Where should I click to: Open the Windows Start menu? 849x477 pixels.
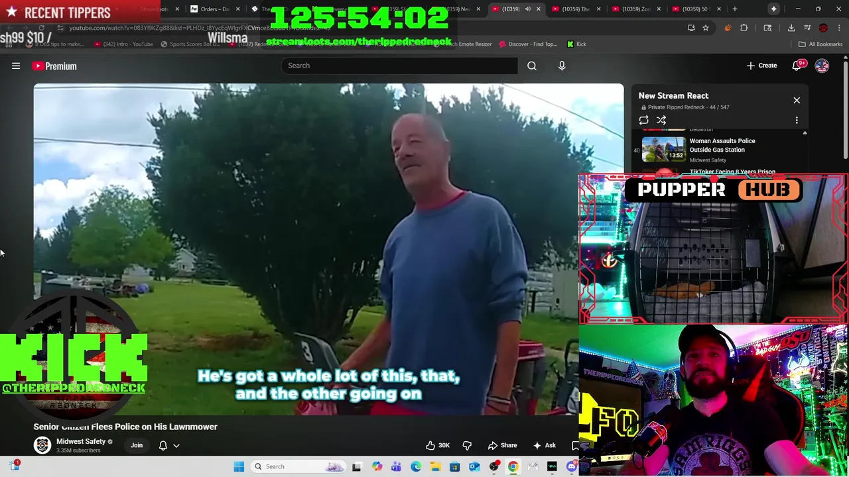[x=239, y=466]
